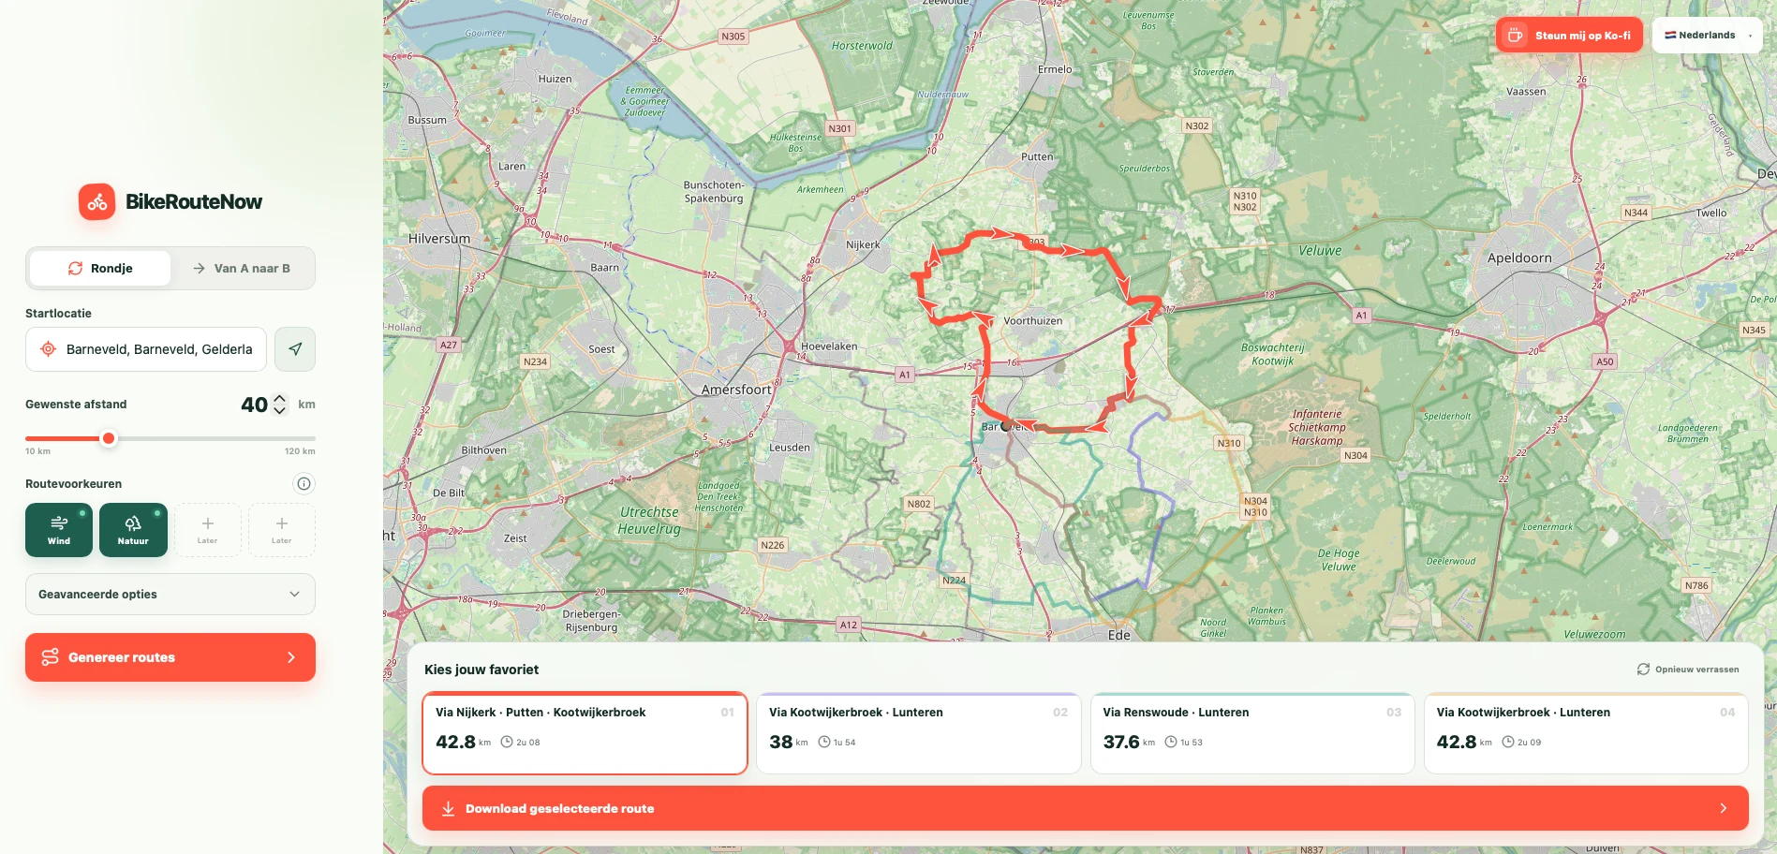
Task: Click the 40 km distance value
Action: 255,405
